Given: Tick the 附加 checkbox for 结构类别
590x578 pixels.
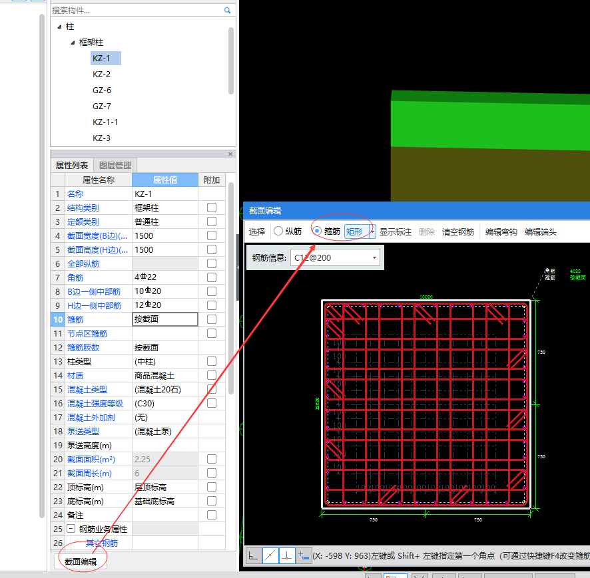Looking at the screenshot, I should (x=212, y=208).
